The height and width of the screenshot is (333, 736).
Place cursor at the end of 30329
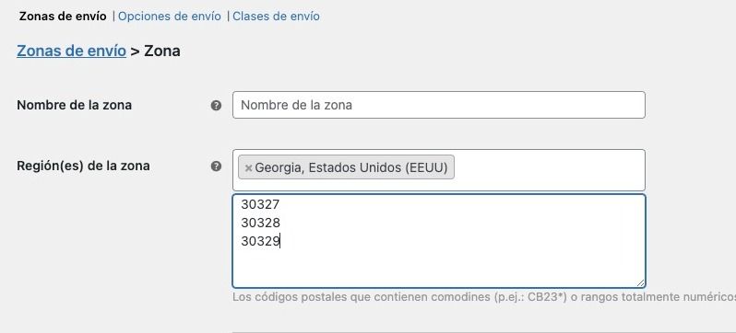pos(280,241)
